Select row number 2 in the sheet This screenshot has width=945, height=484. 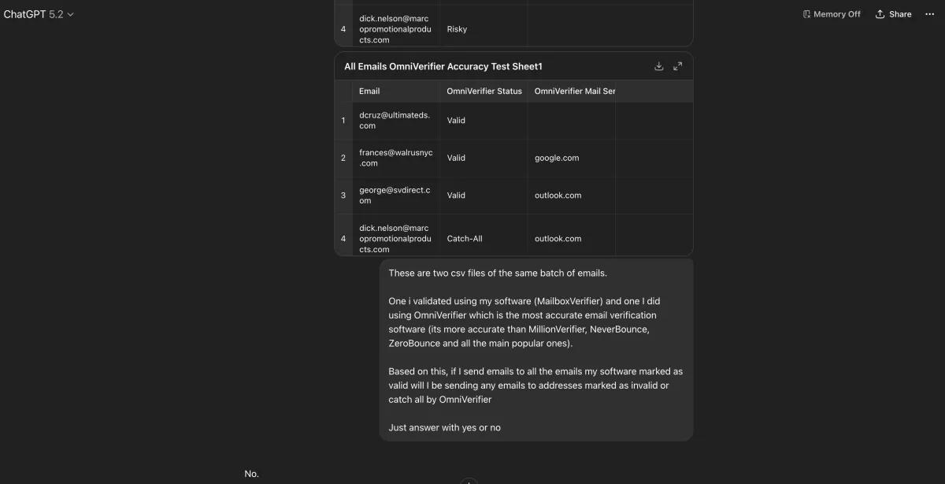pyautogui.click(x=343, y=158)
